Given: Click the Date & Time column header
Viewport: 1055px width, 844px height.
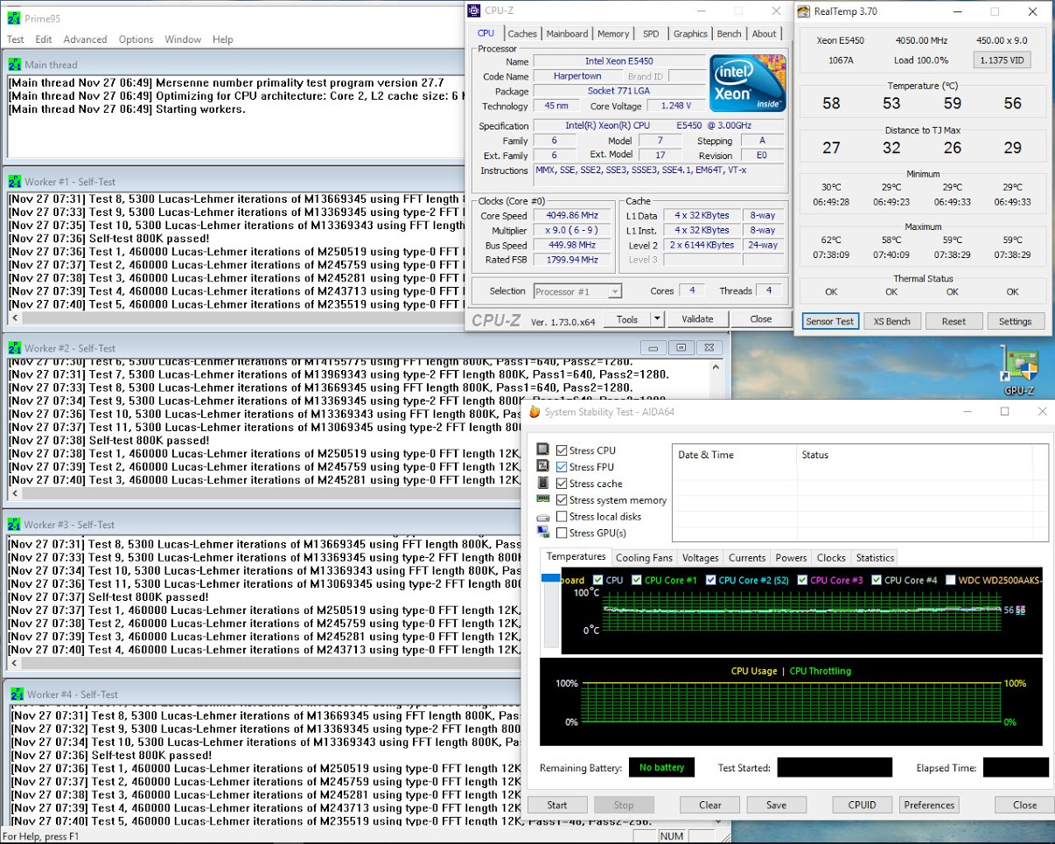Looking at the screenshot, I should pyautogui.click(x=734, y=455).
